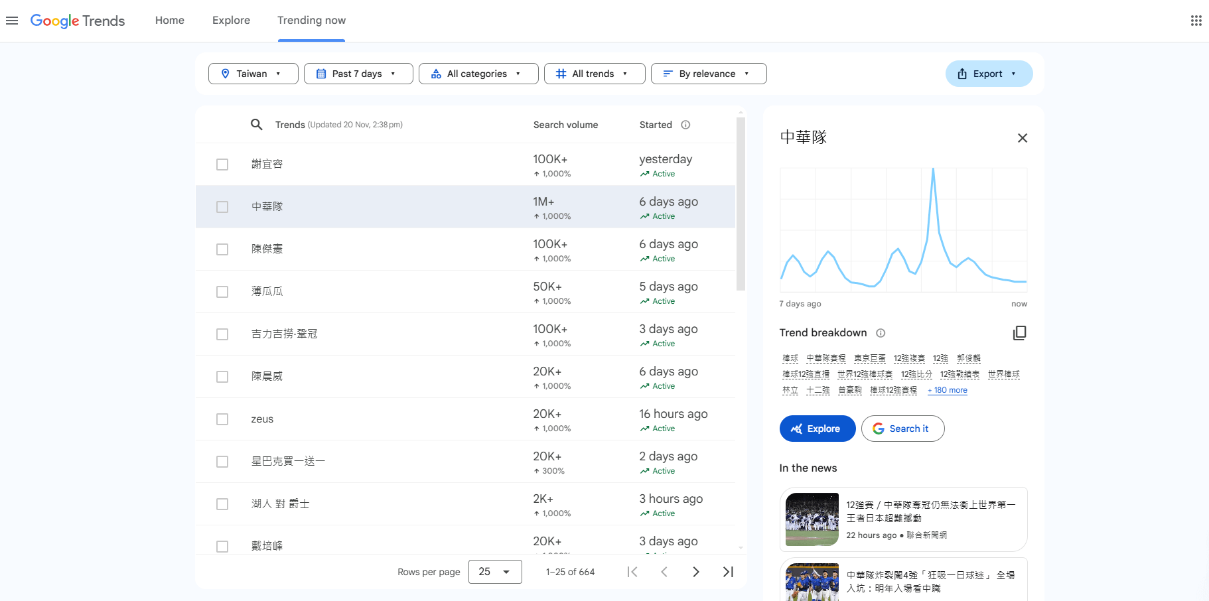Go to the first page of results
The height and width of the screenshot is (601, 1209).
tap(632, 572)
